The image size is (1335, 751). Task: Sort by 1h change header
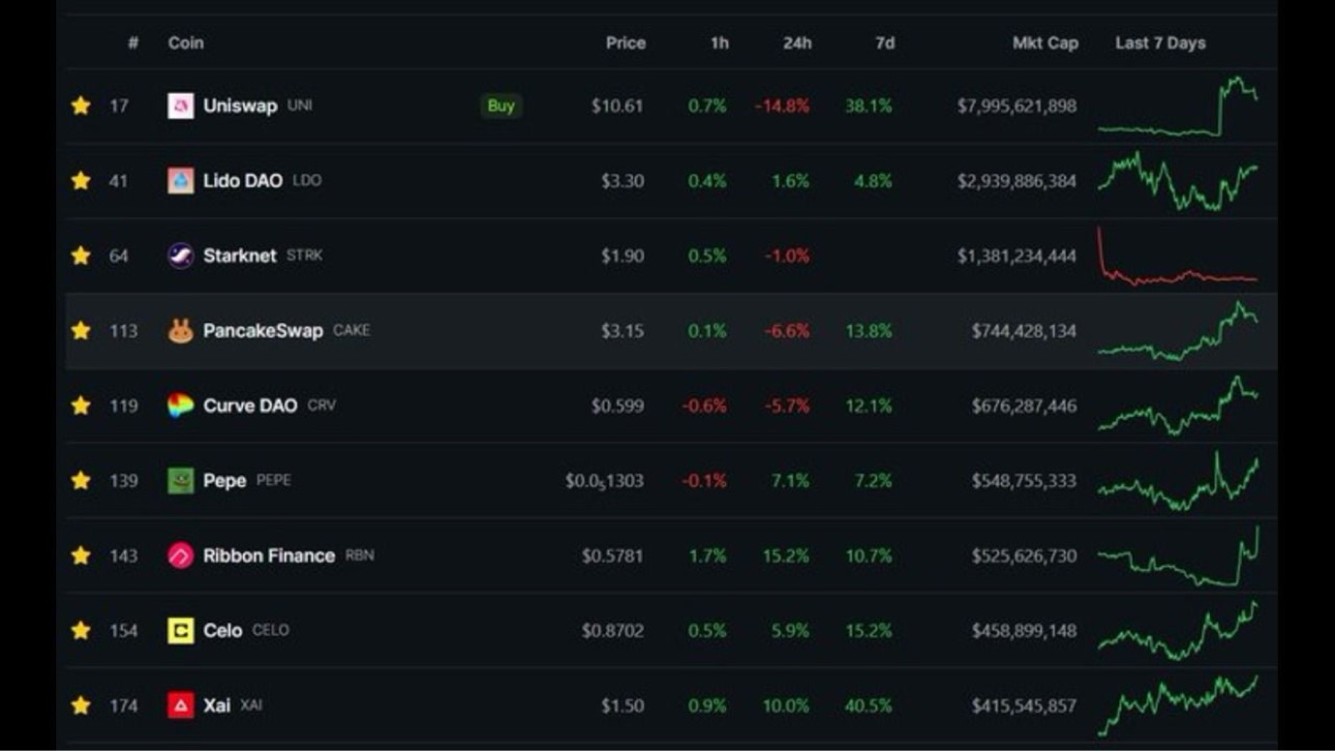coord(719,43)
